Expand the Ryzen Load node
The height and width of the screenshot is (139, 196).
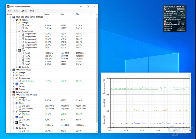(13, 84)
